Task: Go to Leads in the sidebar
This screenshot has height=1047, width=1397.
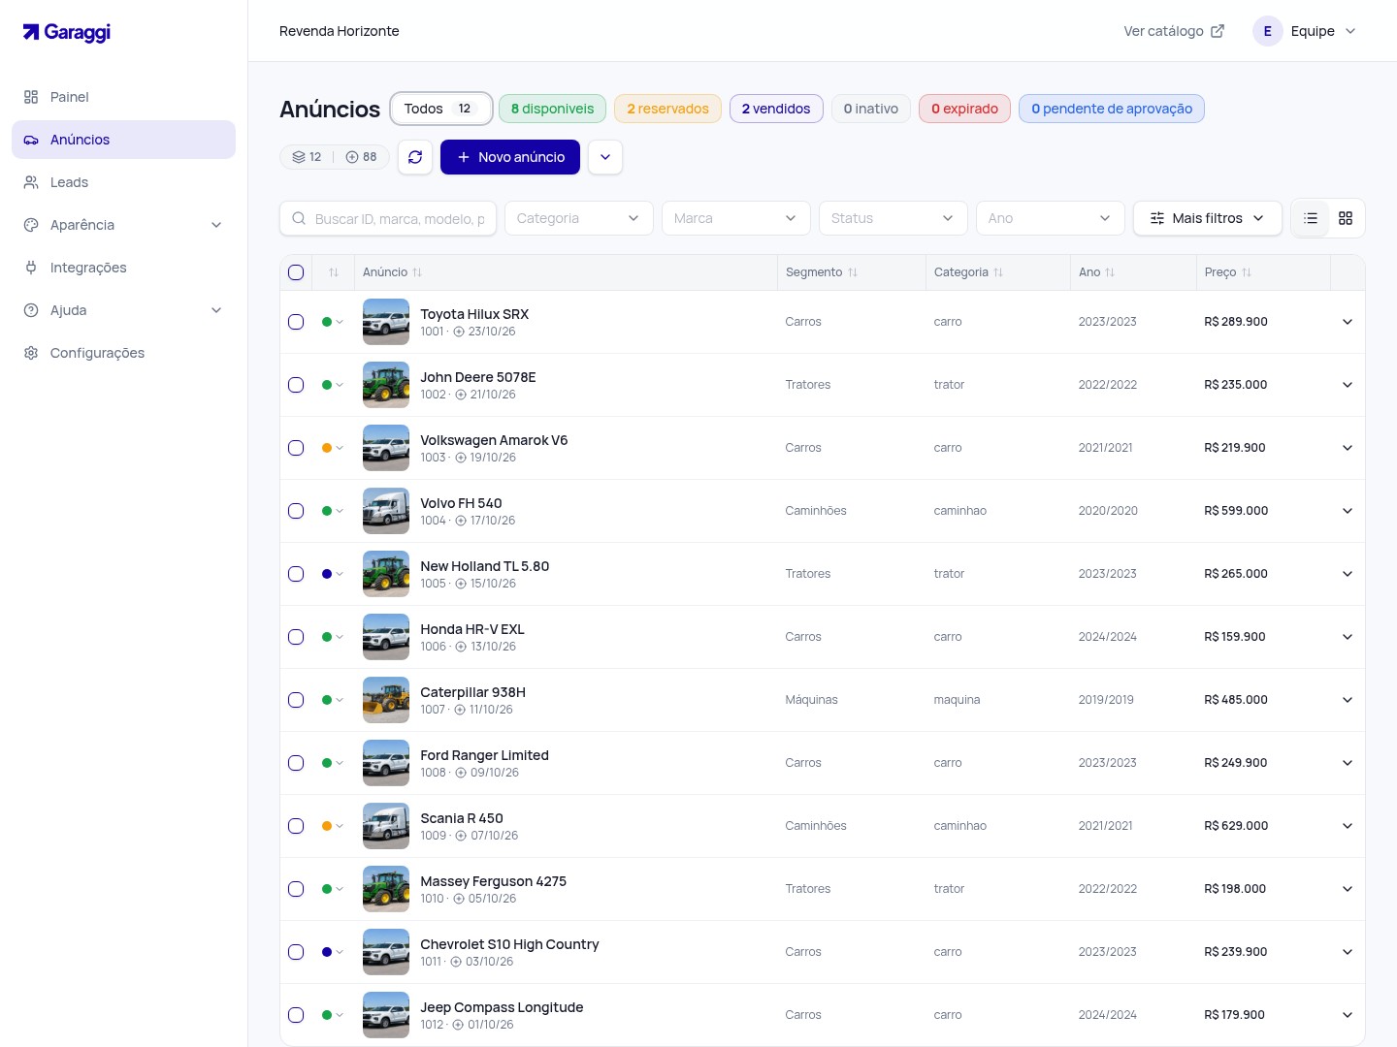Action: click(123, 182)
